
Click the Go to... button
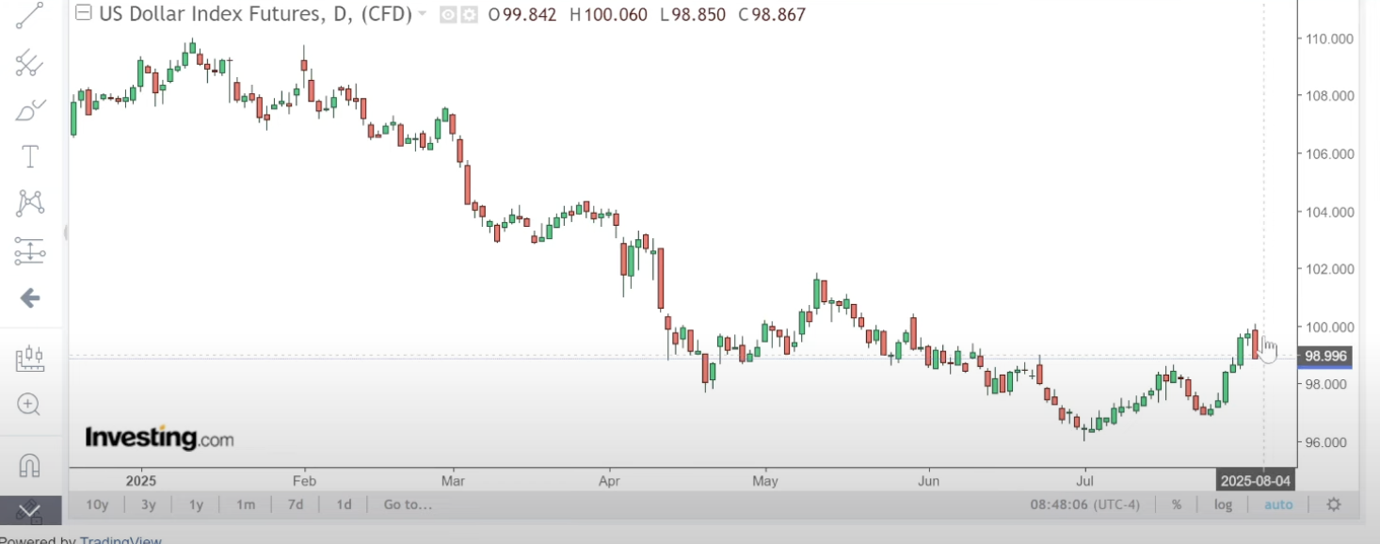click(x=408, y=504)
